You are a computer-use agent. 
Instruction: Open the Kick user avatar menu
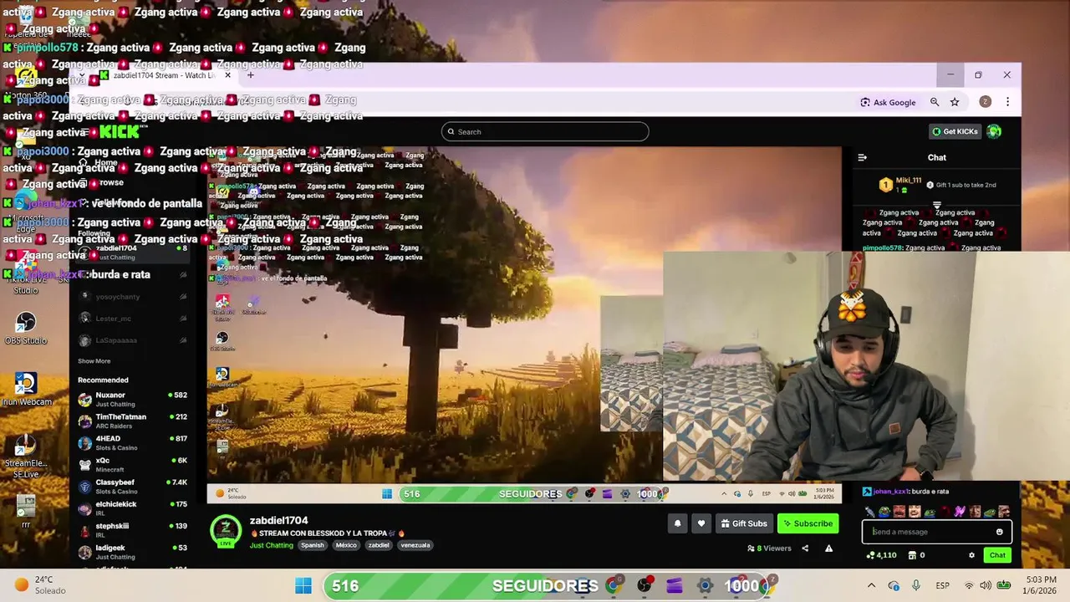click(994, 131)
